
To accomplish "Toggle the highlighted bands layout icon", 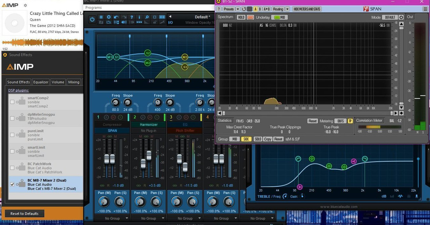I will [x=162, y=17].
